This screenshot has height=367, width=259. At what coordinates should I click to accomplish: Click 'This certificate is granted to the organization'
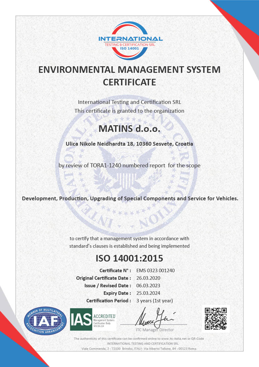click(129, 111)
